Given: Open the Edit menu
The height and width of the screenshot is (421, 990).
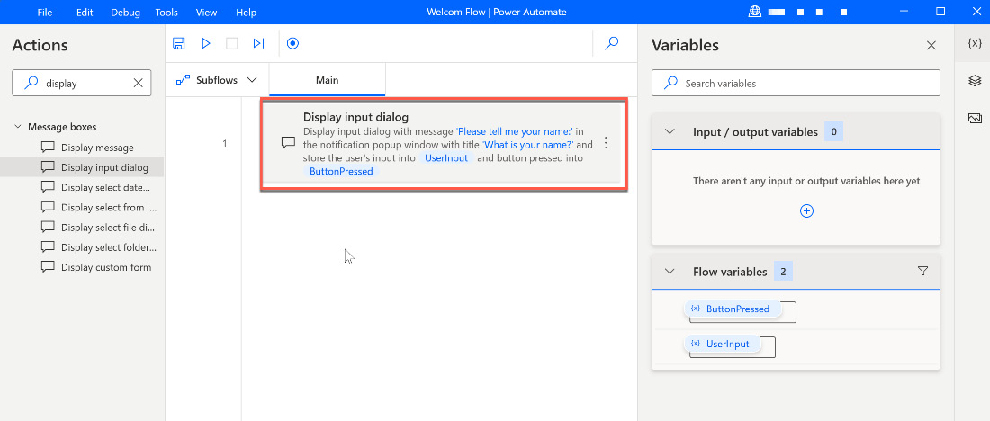Looking at the screenshot, I should point(85,12).
